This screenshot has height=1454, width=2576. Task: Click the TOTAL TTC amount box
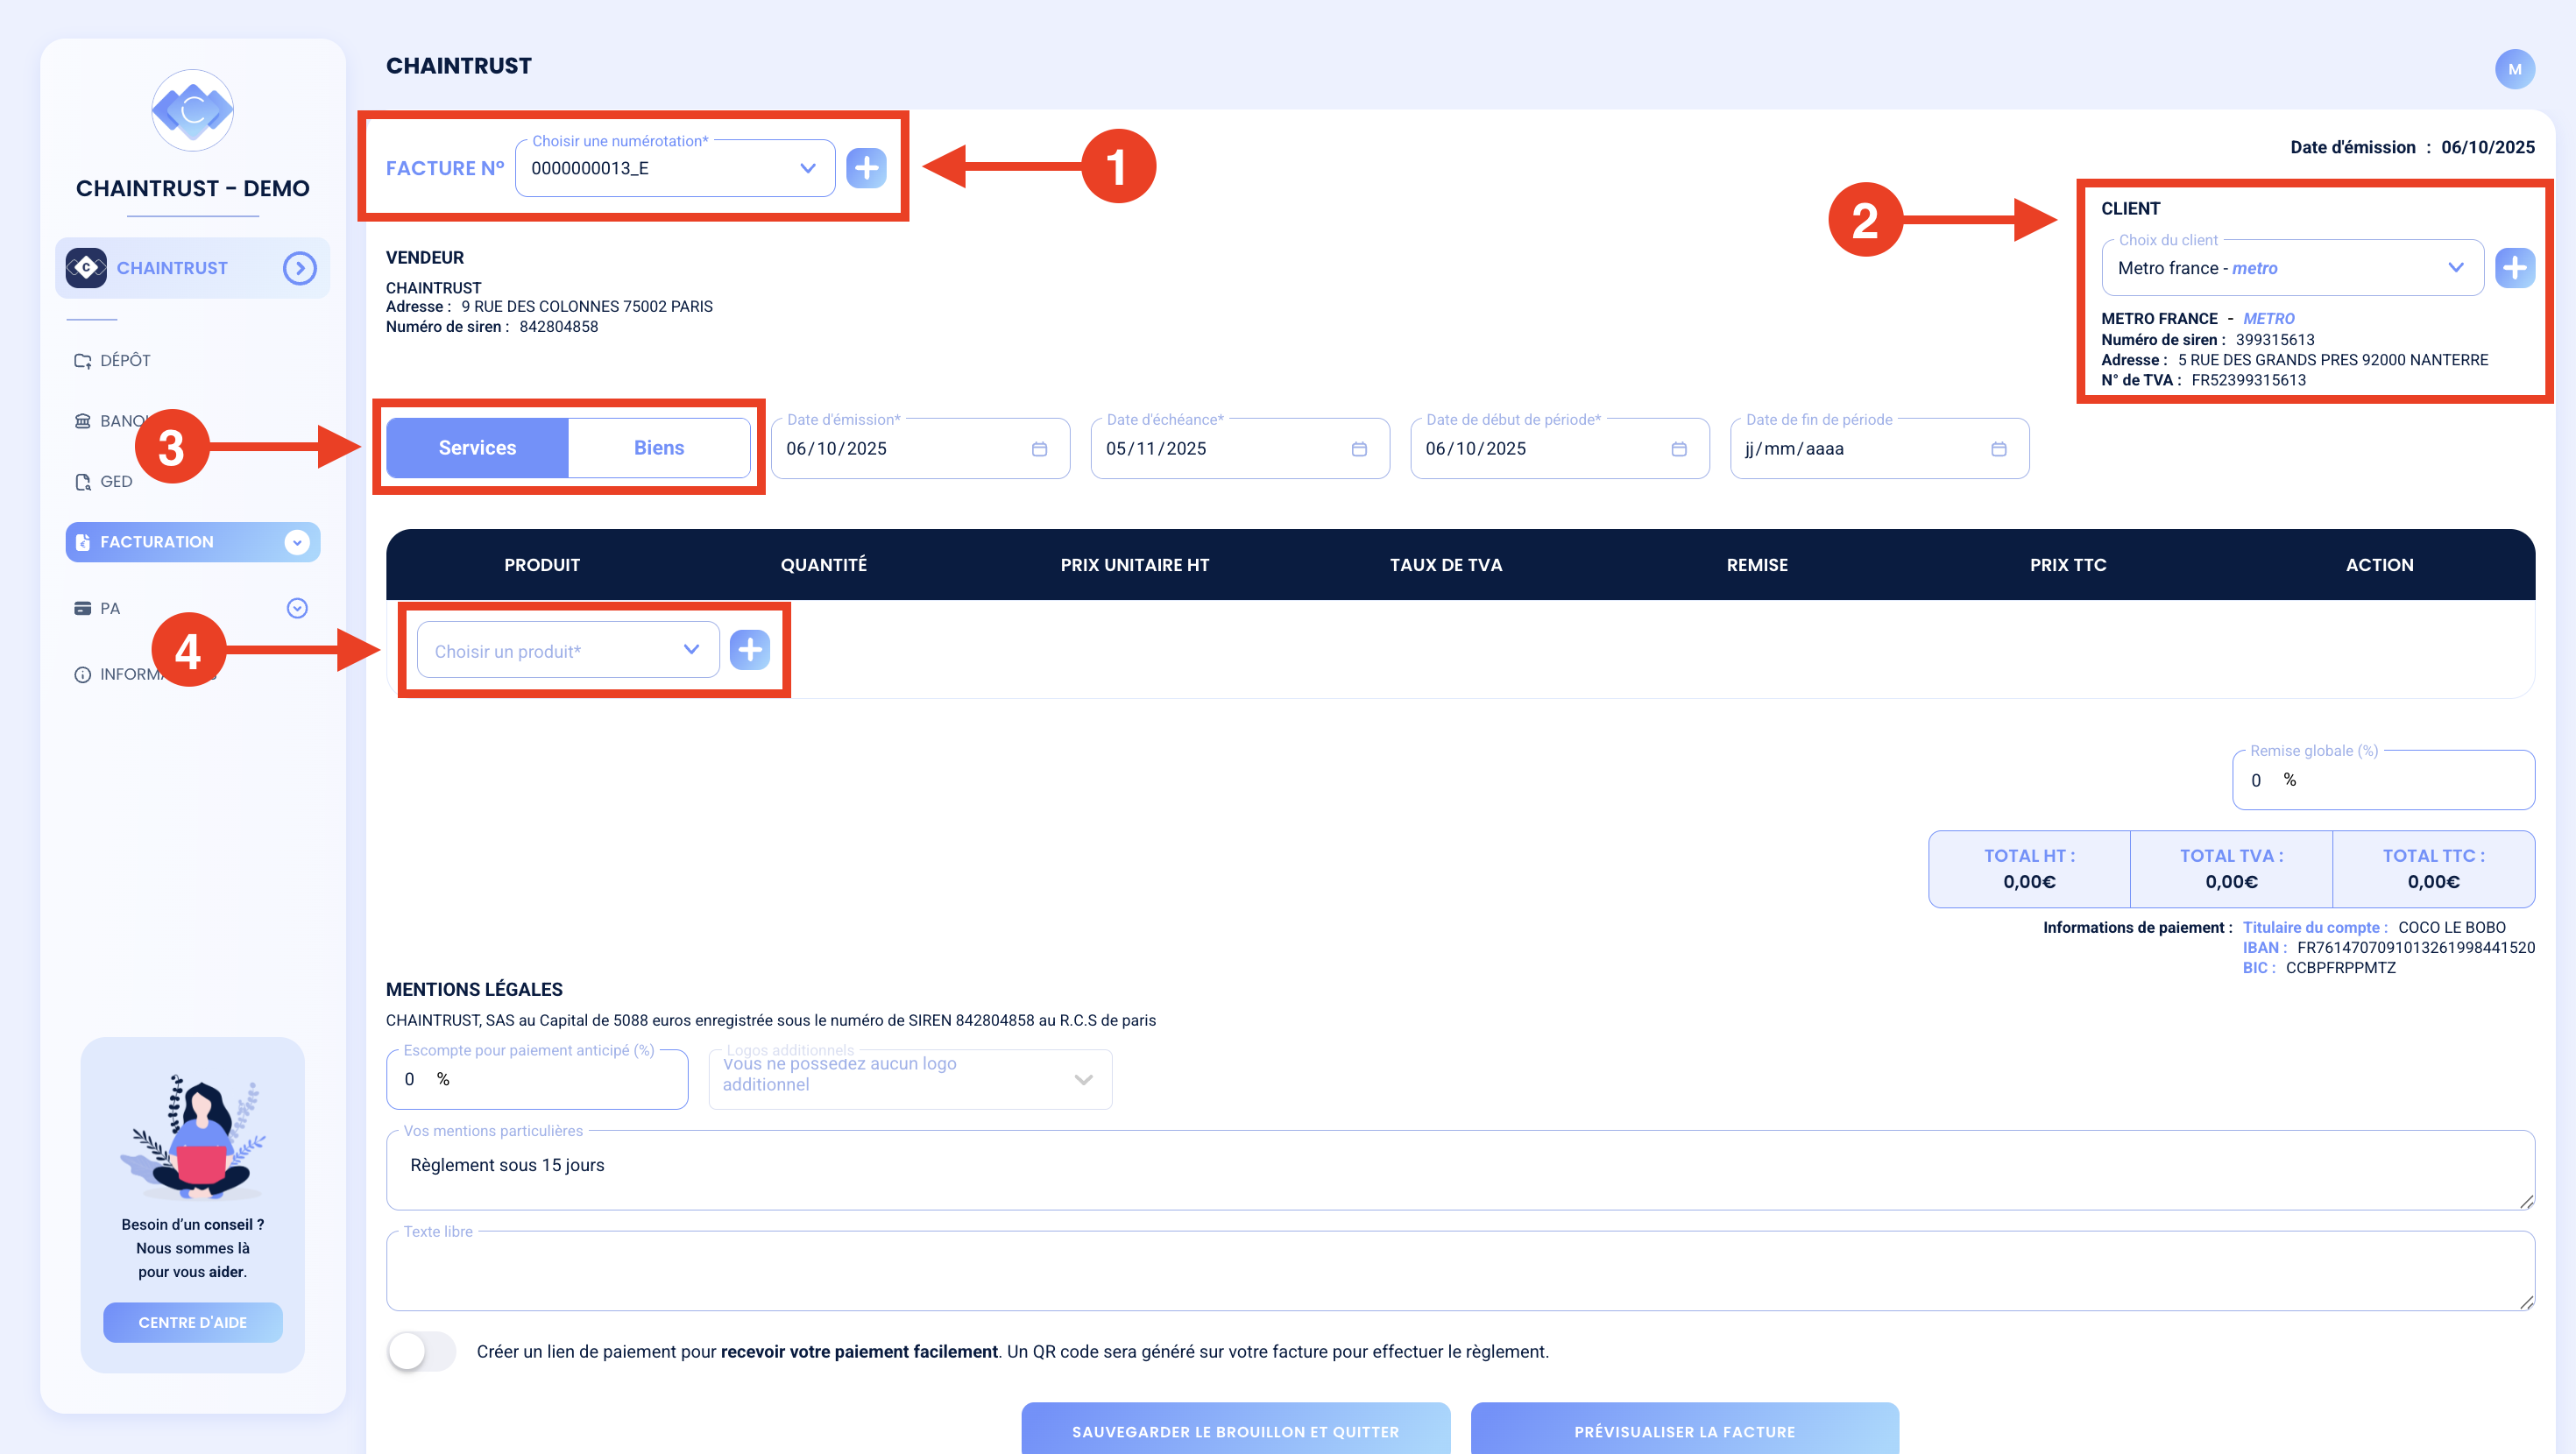pyautogui.click(x=2434, y=869)
